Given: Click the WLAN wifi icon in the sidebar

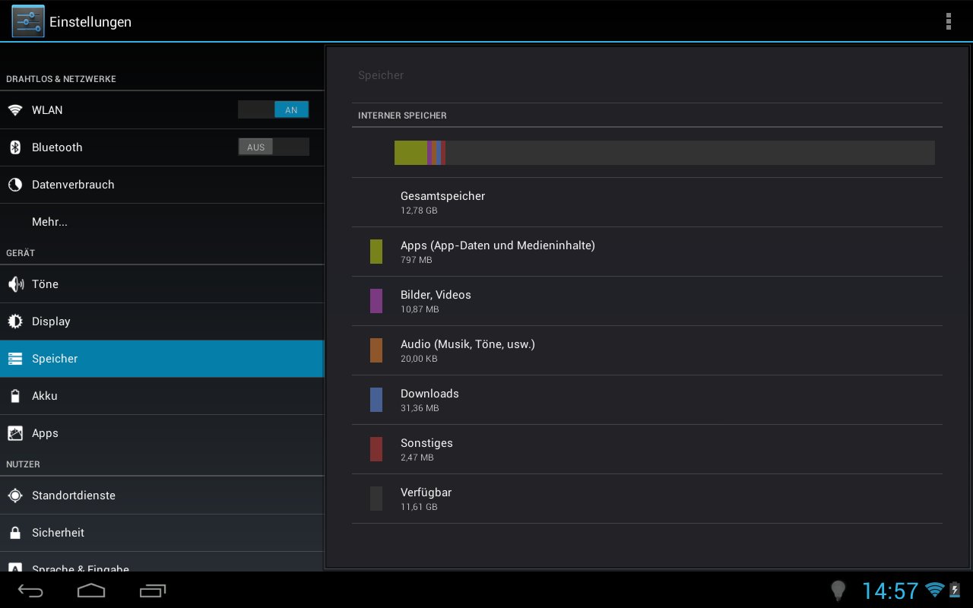Looking at the screenshot, I should click(15, 110).
